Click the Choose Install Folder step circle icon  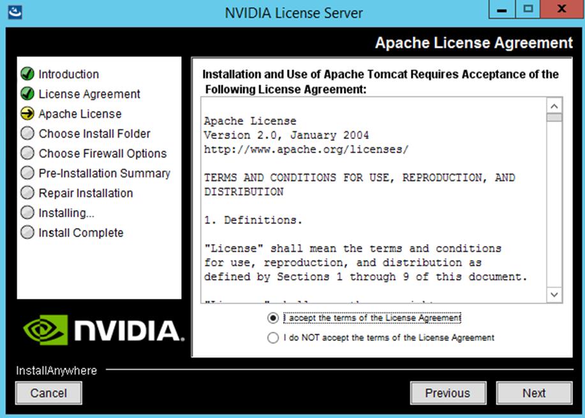tap(27, 133)
